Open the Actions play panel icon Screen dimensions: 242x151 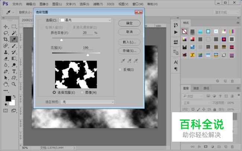pos(176,32)
